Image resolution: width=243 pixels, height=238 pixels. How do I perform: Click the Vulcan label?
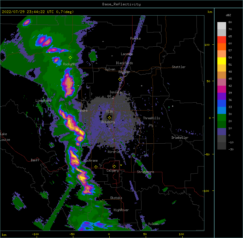(153, 224)
